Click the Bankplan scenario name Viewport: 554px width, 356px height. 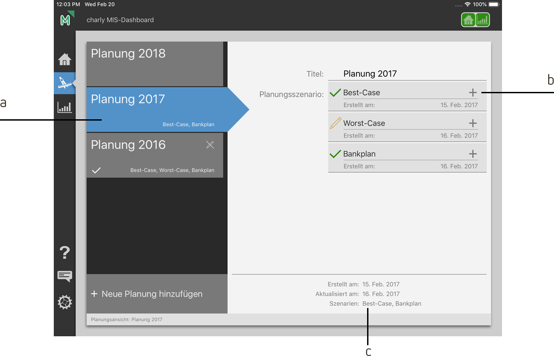359,154
